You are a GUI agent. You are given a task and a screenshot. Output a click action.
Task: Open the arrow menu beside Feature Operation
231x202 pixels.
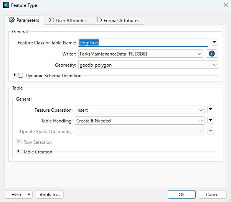(x=210, y=110)
